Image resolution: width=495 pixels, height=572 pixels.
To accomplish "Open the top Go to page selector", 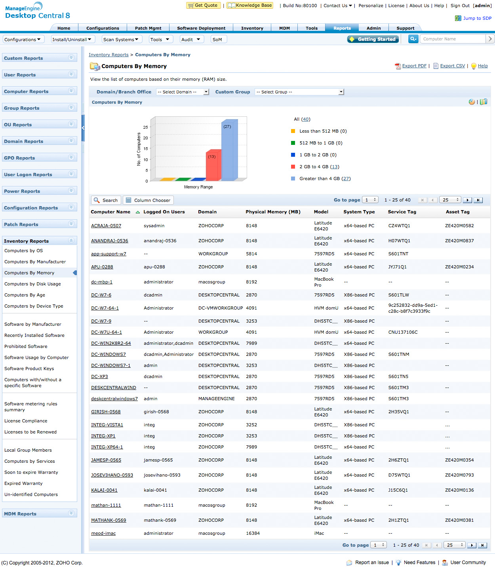I will [371, 200].
